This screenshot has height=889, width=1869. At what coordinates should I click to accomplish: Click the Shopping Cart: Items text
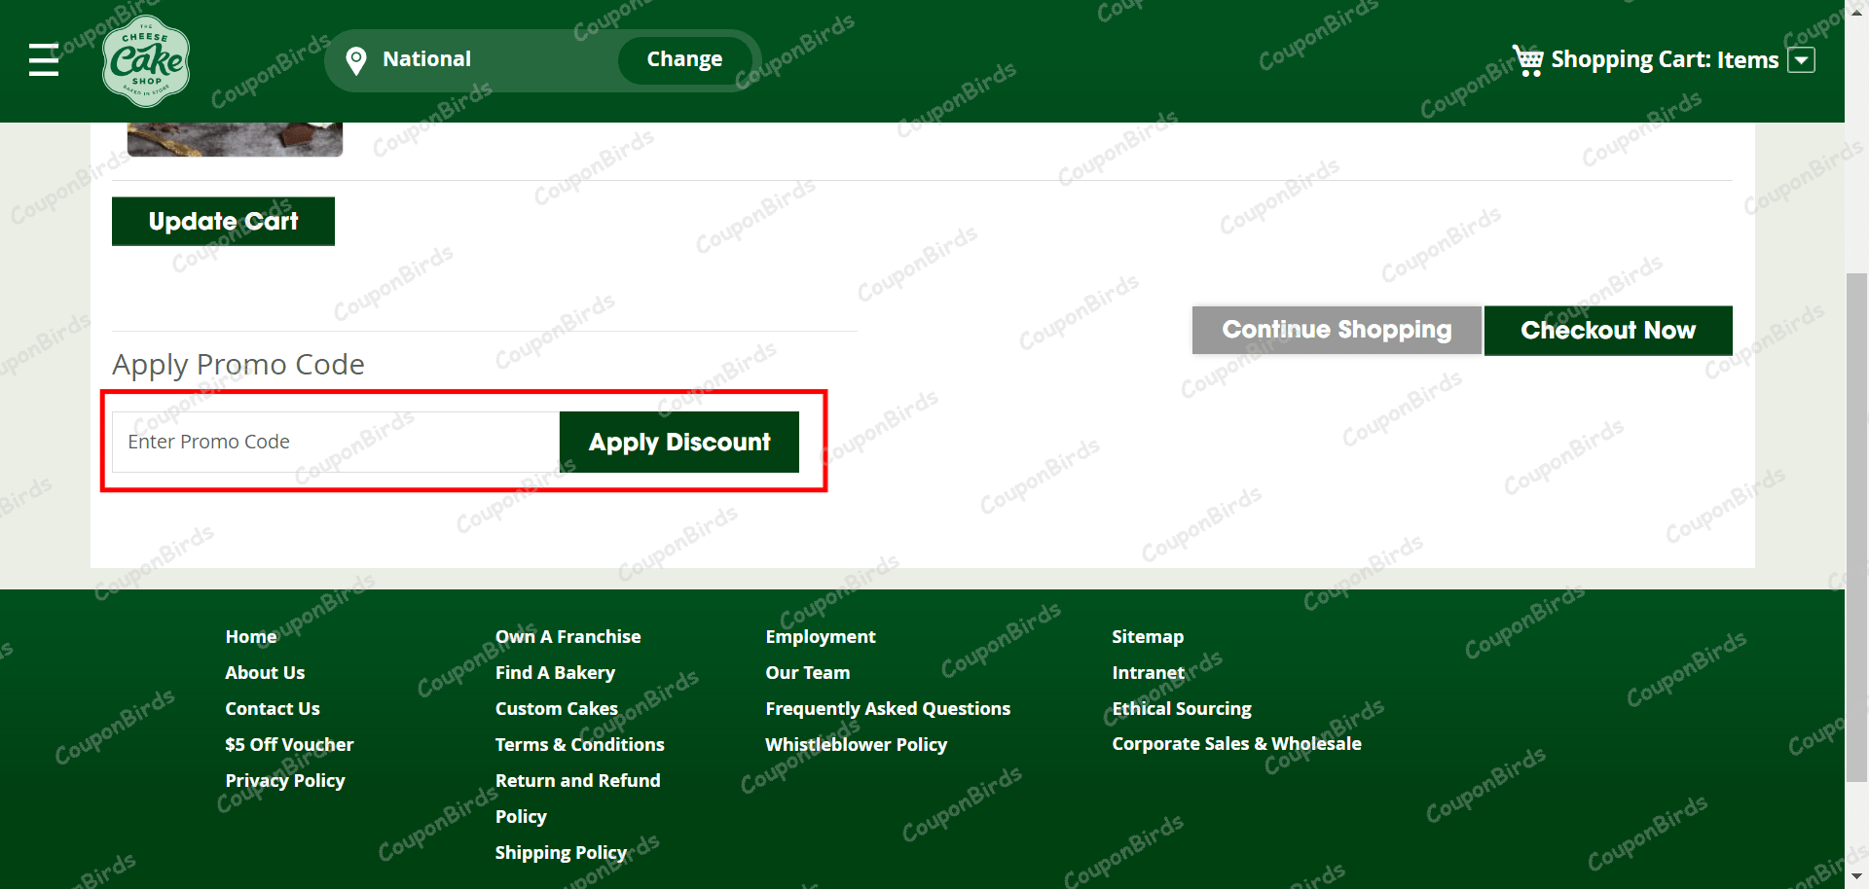pos(1665,60)
